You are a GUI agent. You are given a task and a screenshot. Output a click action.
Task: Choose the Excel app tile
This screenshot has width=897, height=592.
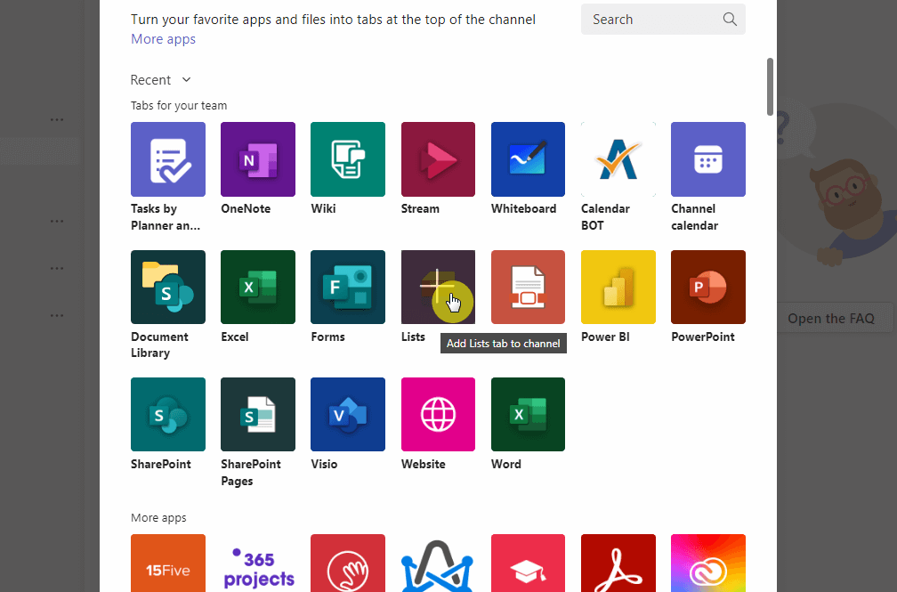[x=258, y=287]
